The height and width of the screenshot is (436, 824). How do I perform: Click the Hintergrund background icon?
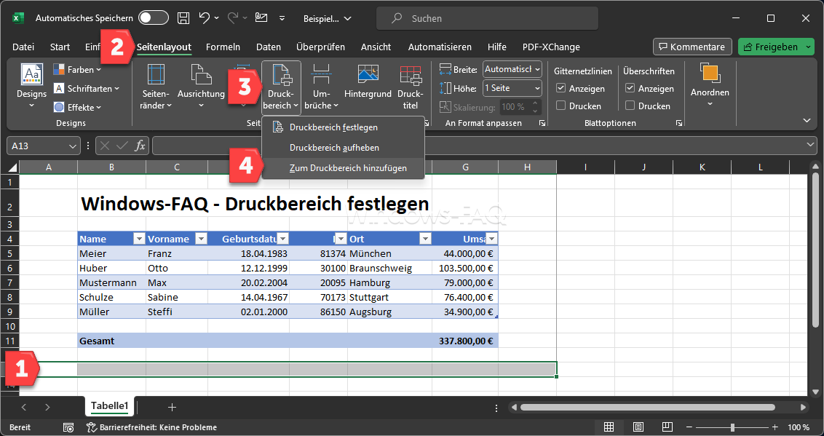tap(368, 76)
